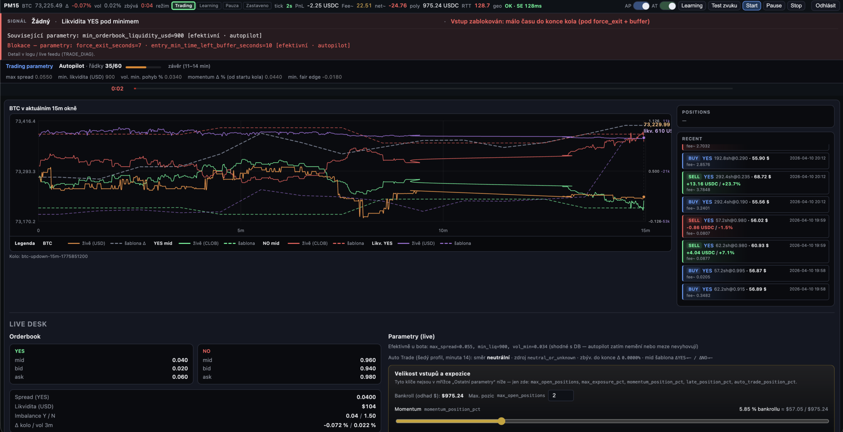The height and width of the screenshot is (432, 843).
Task: Click the NO mid red legend swatch
Action: [293, 243]
